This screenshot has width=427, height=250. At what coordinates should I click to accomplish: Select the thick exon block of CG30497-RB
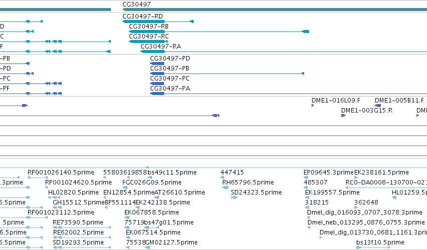(147, 32)
